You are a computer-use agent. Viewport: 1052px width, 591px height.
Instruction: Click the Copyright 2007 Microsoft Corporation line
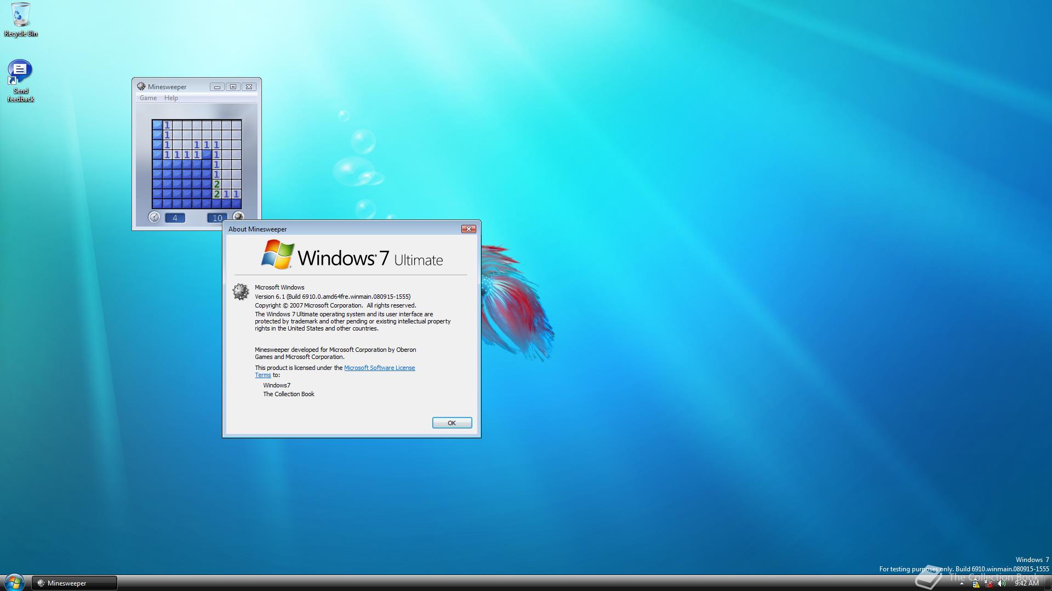coord(335,305)
